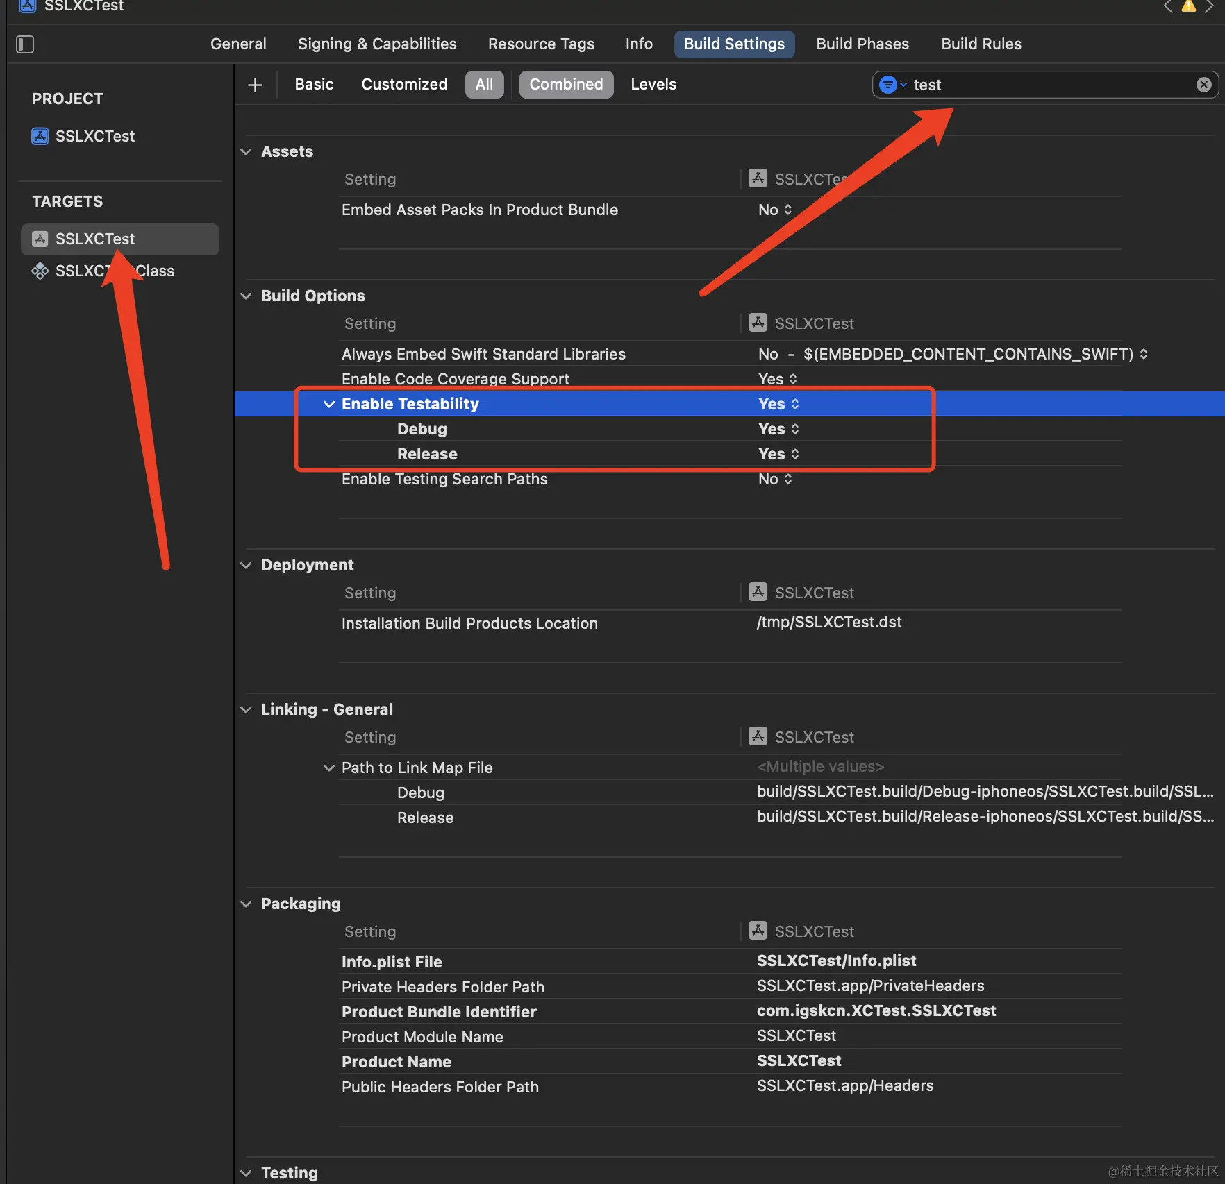Change Enable Code Coverage Support value
This screenshot has height=1184, width=1225.
(x=778, y=380)
